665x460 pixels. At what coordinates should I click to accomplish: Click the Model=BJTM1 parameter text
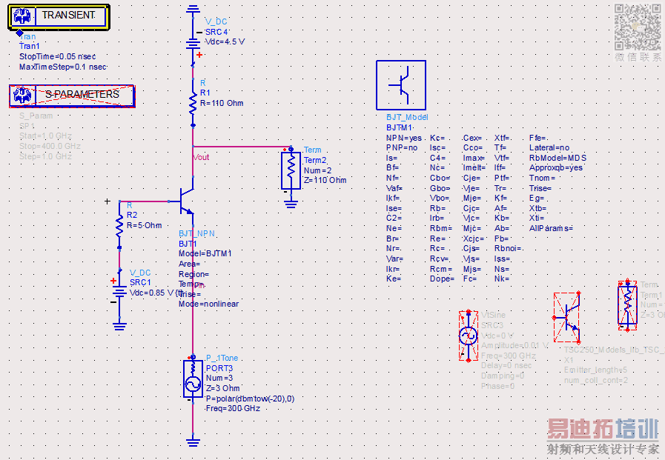205,253
